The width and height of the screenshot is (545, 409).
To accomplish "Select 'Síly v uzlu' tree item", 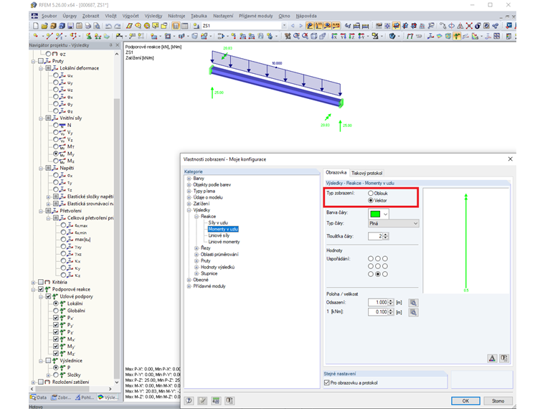I will pos(218,222).
